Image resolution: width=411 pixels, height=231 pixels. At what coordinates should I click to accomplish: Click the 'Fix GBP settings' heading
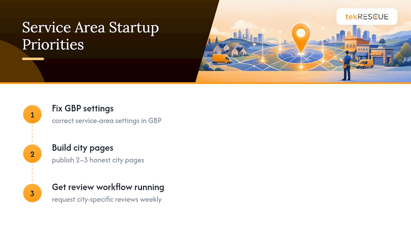pyautogui.click(x=83, y=108)
